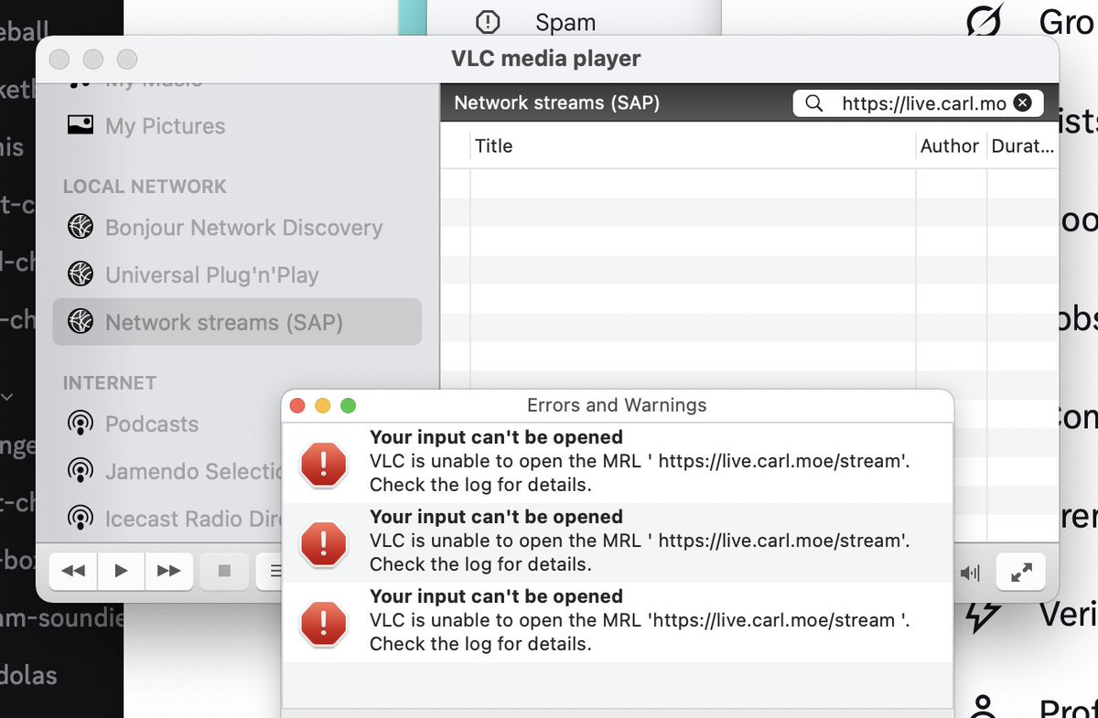
Task: Zoom the Errors and Warnings window
Action: [348, 405]
